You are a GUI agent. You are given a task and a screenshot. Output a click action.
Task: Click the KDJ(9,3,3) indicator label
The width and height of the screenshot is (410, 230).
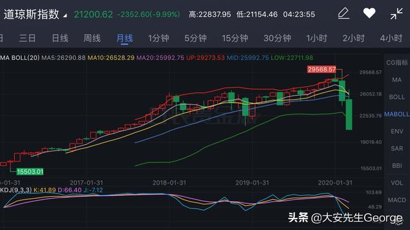15,190
